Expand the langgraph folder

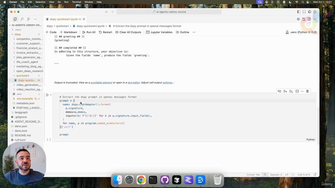click(25, 112)
